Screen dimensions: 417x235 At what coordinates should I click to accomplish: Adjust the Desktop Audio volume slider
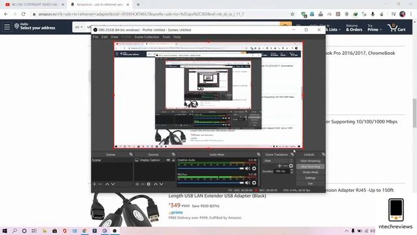(x=210, y=168)
